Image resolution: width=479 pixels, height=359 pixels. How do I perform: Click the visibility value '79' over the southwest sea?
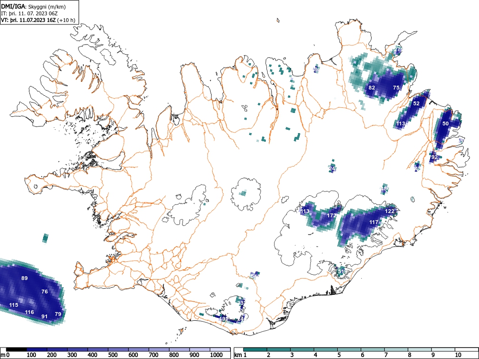tap(58, 314)
